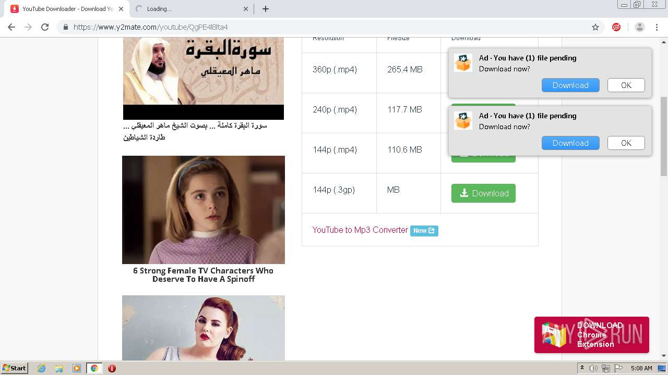Go back using the browser back arrow
The width and height of the screenshot is (668, 375).
tap(11, 27)
